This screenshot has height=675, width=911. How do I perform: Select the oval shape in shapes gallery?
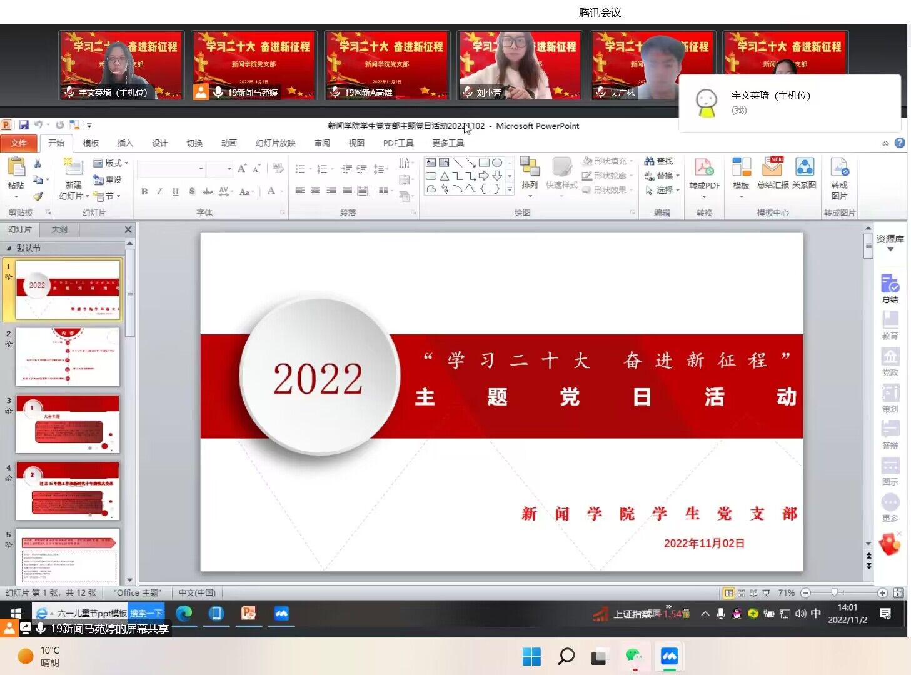coord(497,162)
